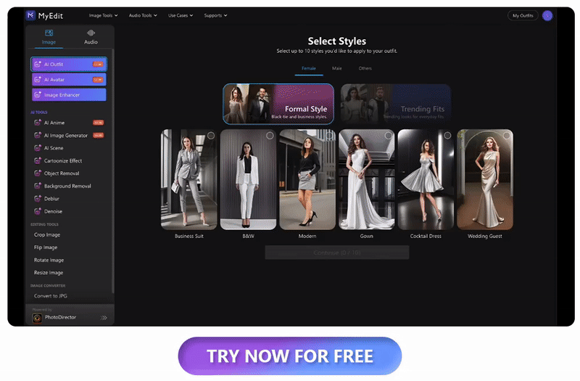
Task: Click the Wedding Guest outfit thumbnail
Action: [x=485, y=179]
